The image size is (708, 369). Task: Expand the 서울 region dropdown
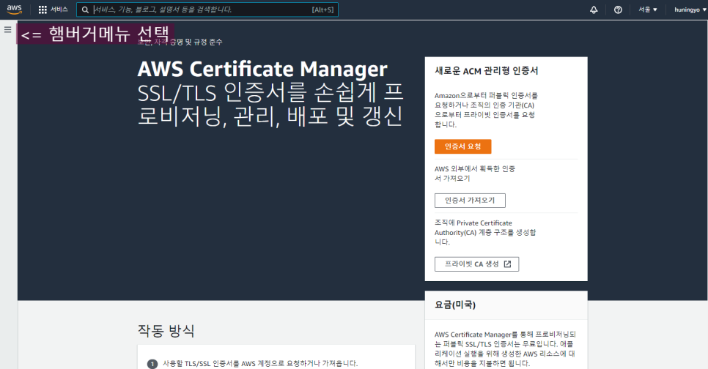point(647,10)
